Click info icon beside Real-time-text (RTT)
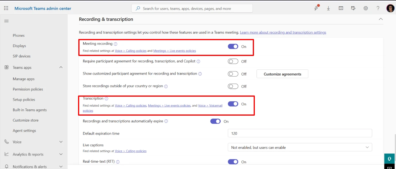Viewport: 396px width, 169px height. [x=118, y=162]
